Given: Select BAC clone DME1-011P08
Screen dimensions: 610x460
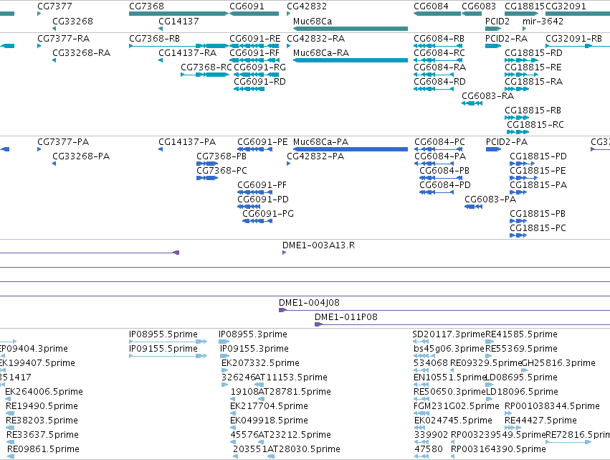Looking at the screenshot, I should pyautogui.click(x=462, y=324).
